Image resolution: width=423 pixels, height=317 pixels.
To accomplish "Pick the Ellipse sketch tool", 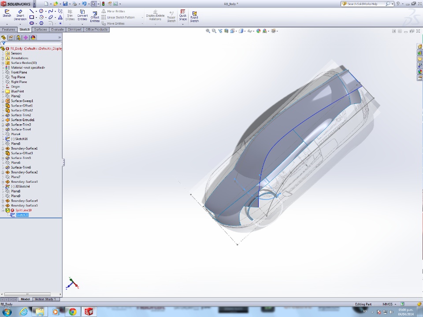I will [50, 17].
